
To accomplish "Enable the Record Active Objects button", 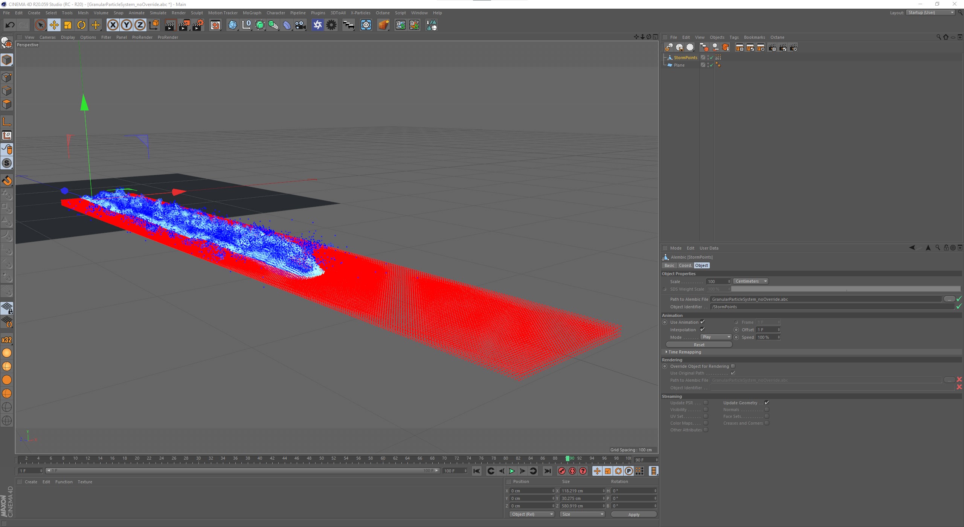I will click(561, 471).
